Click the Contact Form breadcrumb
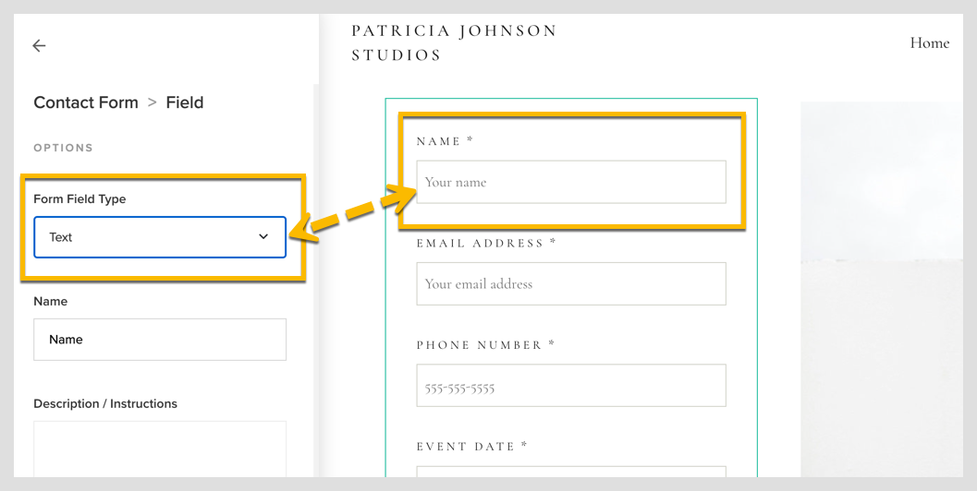Screen dimensions: 977x491 coord(86,102)
